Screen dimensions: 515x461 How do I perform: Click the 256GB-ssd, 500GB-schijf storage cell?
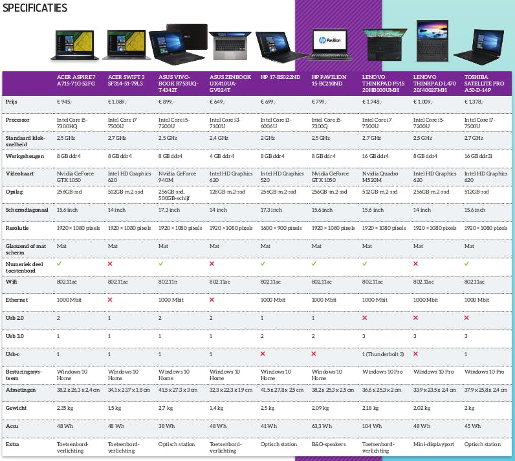coord(174,195)
